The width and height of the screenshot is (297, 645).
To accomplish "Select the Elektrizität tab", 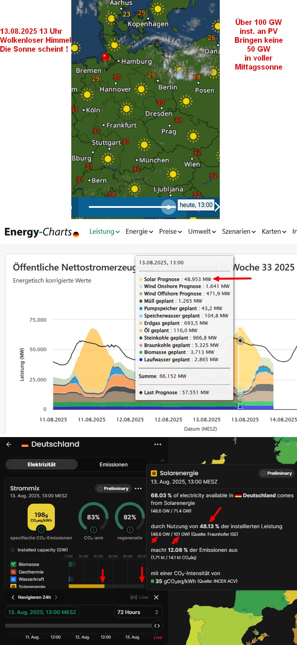I will tap(42, 464).
